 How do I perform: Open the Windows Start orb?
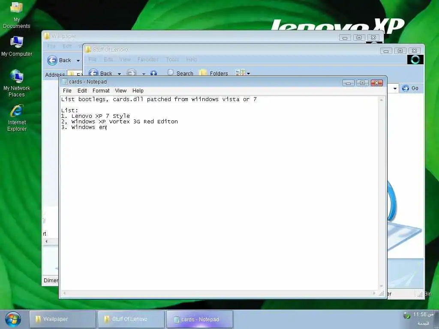coord(13,319)
